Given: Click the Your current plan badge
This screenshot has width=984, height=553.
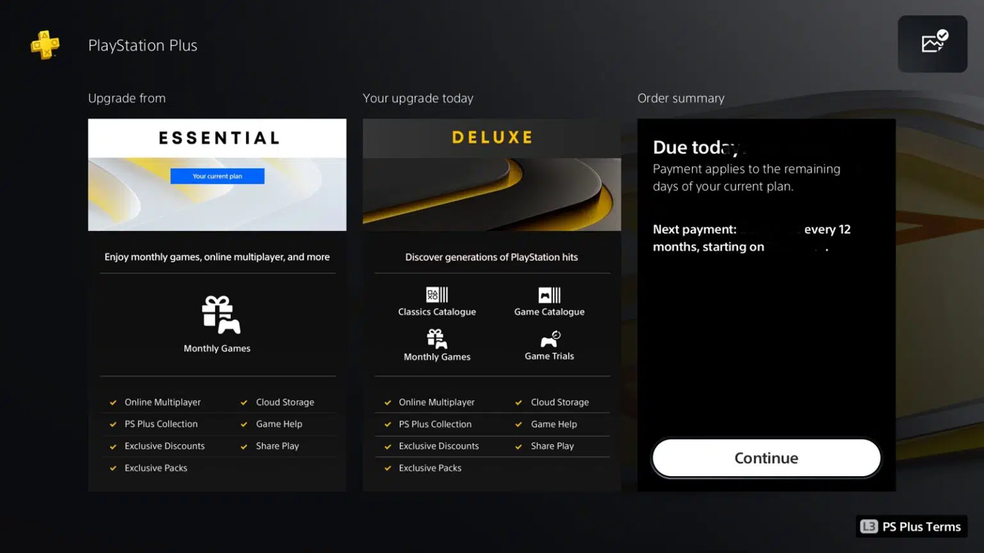Looking at the screenshot, I should coord(217,176).
